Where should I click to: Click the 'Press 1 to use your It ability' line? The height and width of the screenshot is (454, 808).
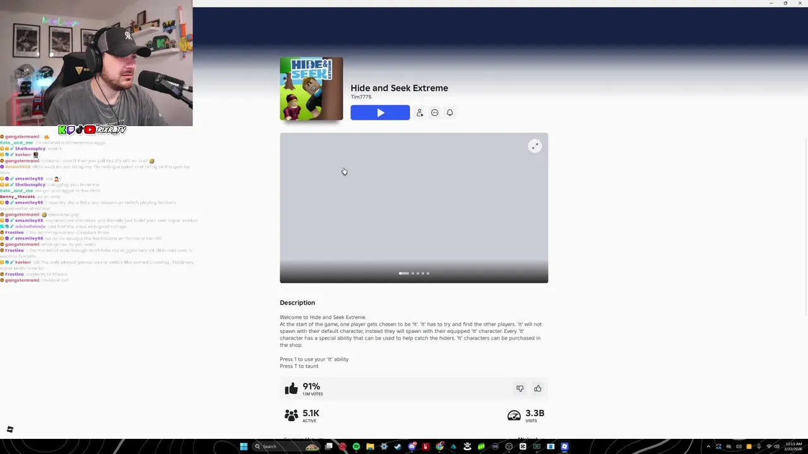click(x=314, y=359)
